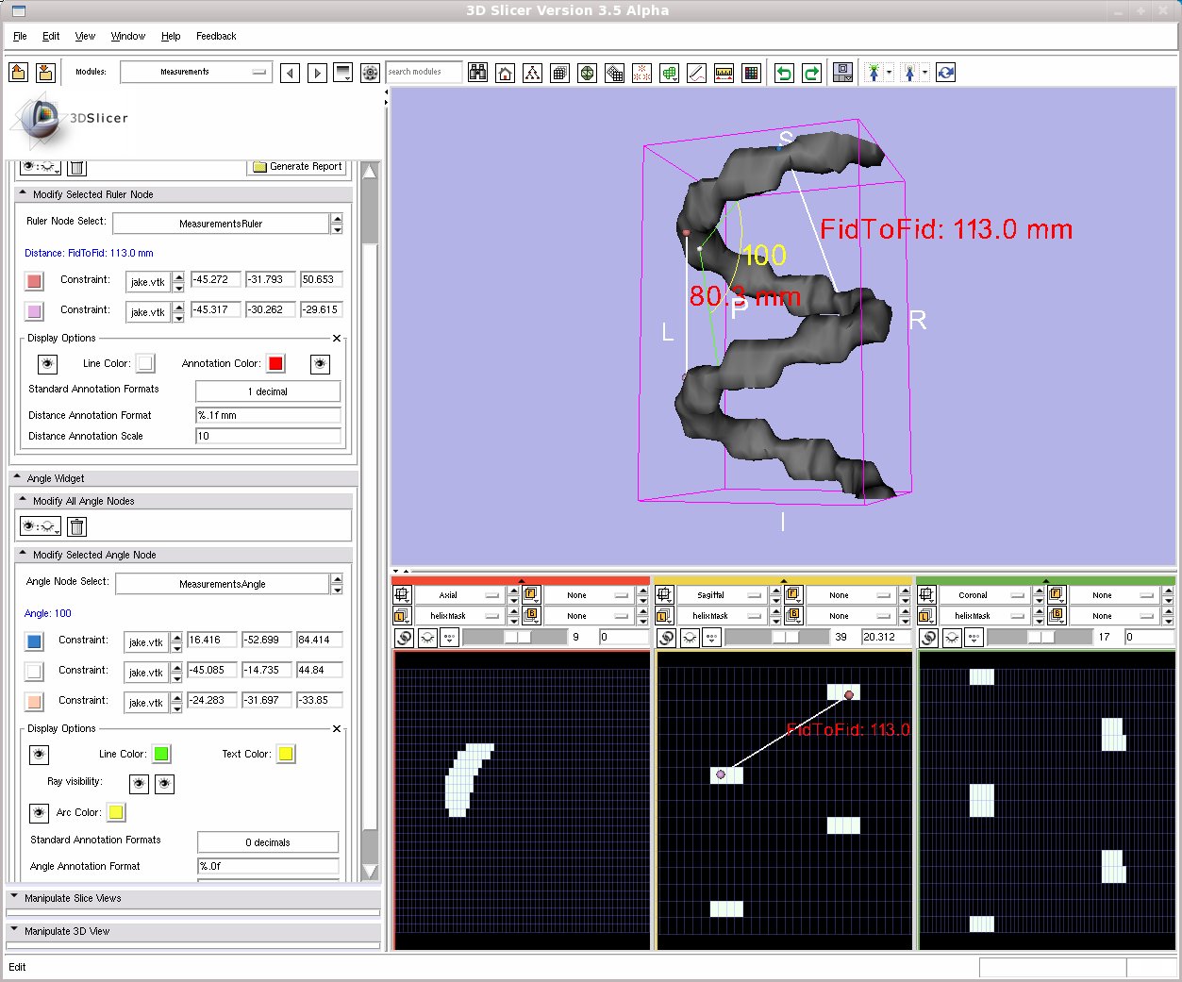Toggle second Ray visibility eye
Image resolution: width=1182 pixels, height=982 pixels.
tap(165, 784)
